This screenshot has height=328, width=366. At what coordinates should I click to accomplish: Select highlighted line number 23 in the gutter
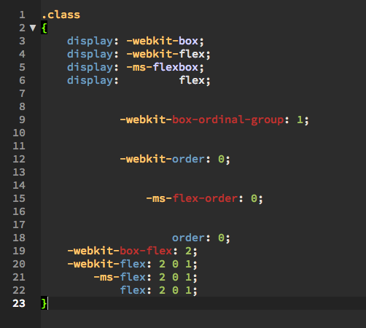pos(19,303)
